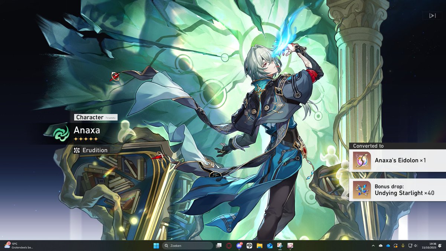This screenshot has width=446, height=251.
Task: Click the Converted to header
Action: tap(368, 146)
